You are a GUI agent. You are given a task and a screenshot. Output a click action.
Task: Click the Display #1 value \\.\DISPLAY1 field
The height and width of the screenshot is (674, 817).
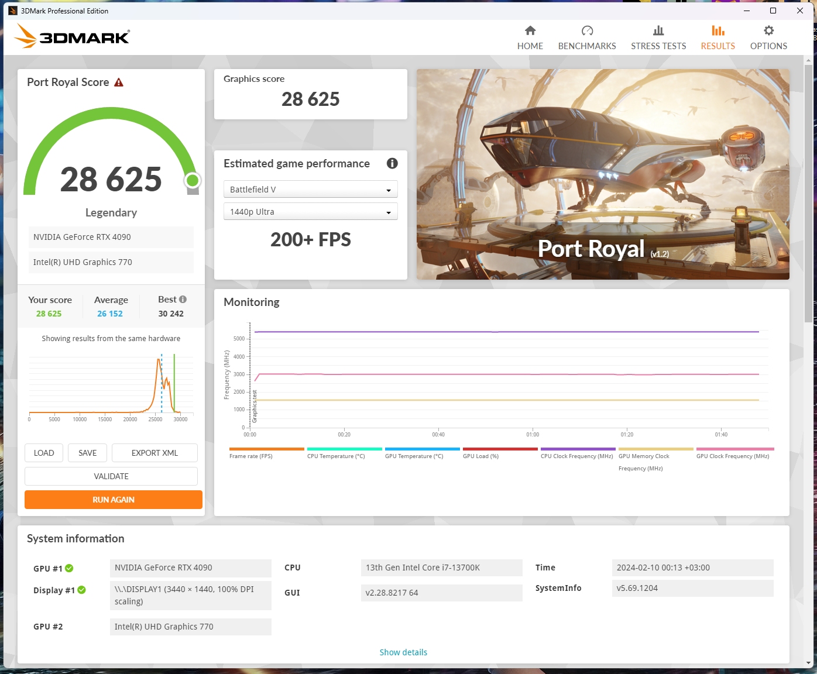(191, 596)
